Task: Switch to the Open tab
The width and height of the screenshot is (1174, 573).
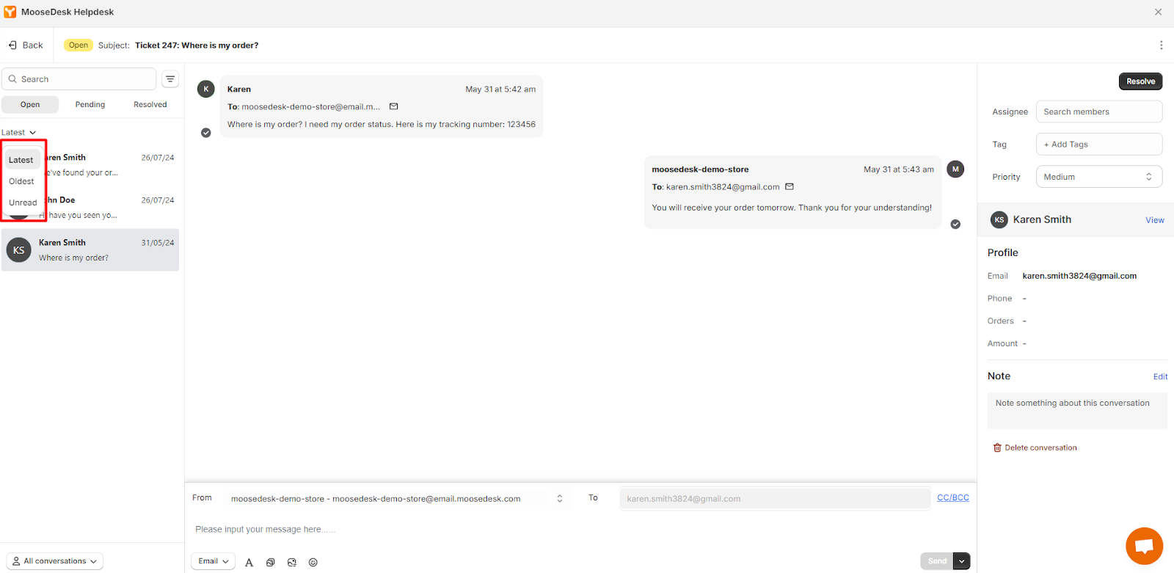Action: pyautogui.click(x=30, y=105)
